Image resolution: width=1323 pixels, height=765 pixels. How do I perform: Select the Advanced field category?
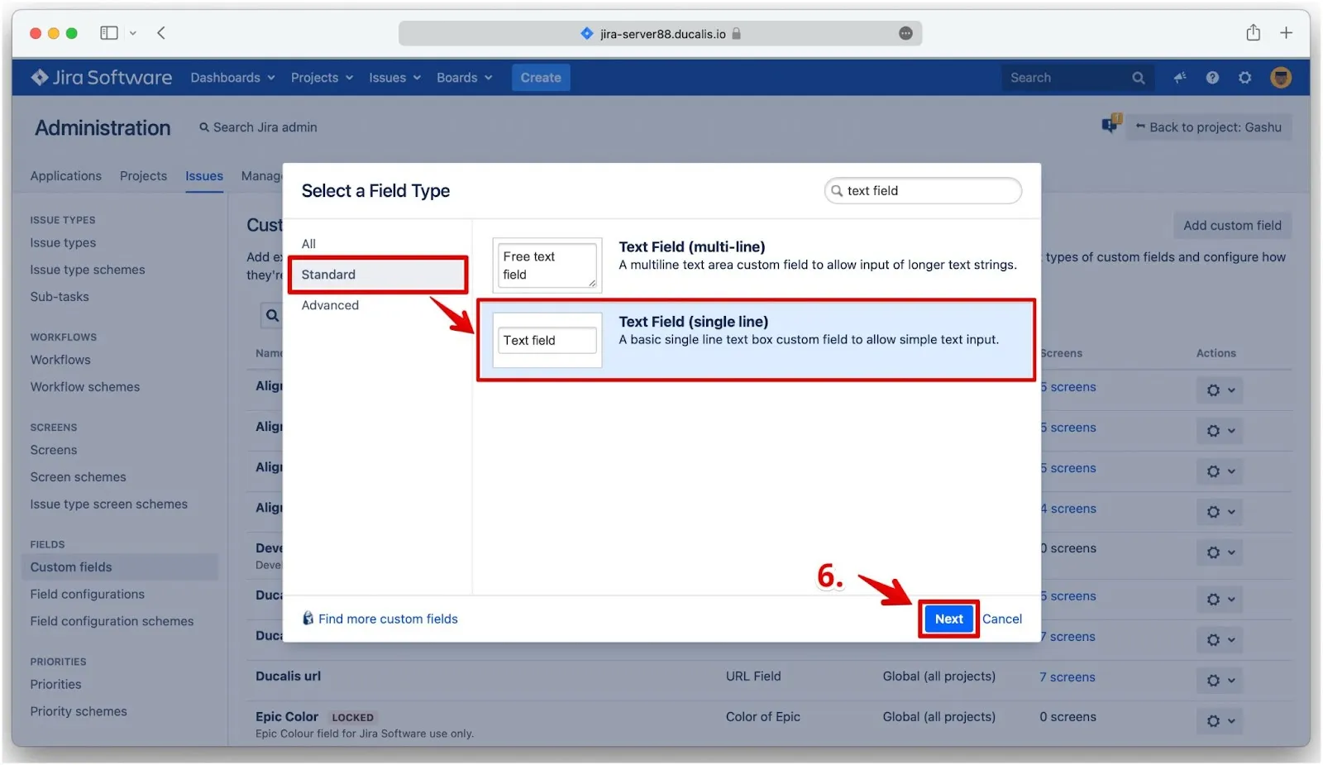point(330,305)
